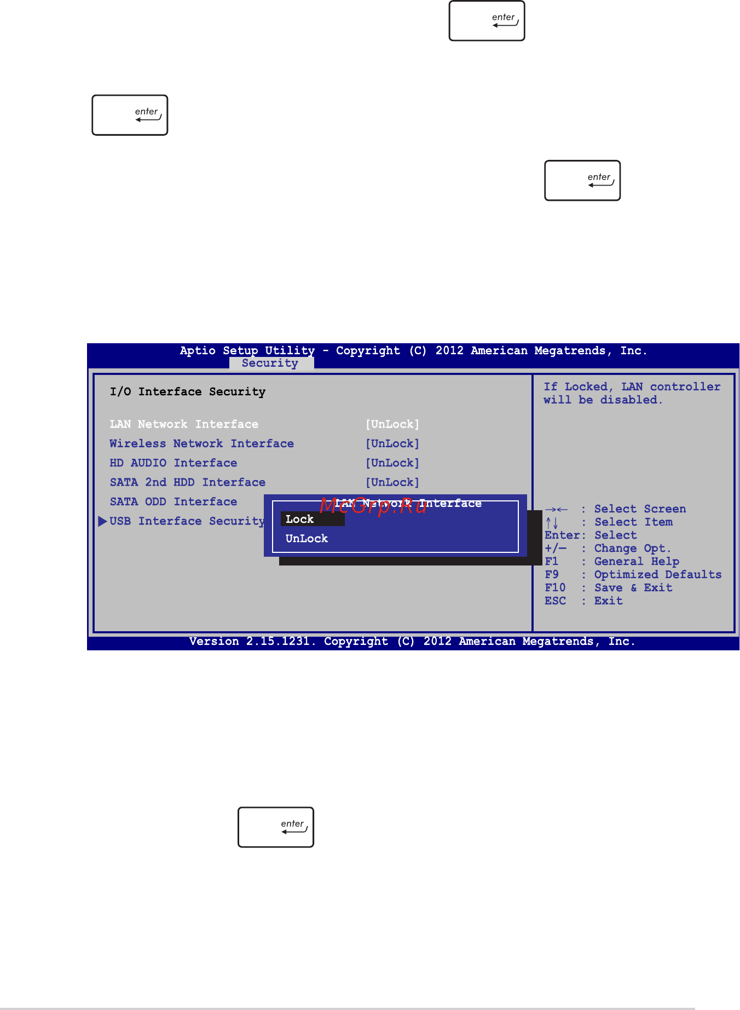Select SATA ODD Interface item
This screenshot has height=1010, width=740.
174,501
